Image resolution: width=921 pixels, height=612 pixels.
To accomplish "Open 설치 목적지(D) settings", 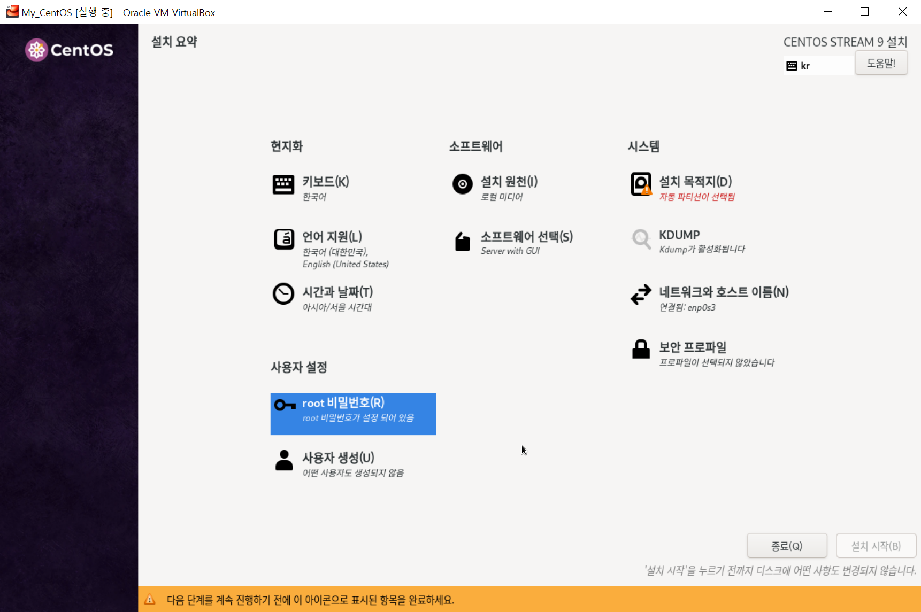I will coord(695,182).
